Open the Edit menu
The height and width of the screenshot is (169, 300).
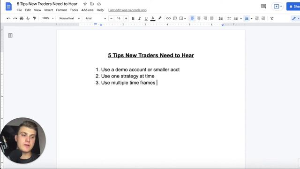(28, 10)
